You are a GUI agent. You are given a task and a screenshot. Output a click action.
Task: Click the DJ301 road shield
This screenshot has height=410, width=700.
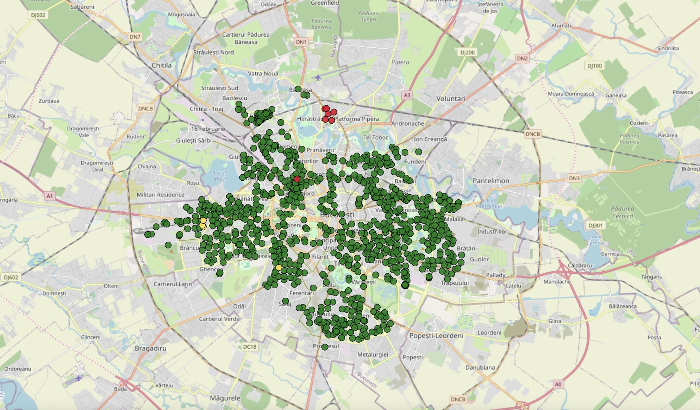point(596,225)
